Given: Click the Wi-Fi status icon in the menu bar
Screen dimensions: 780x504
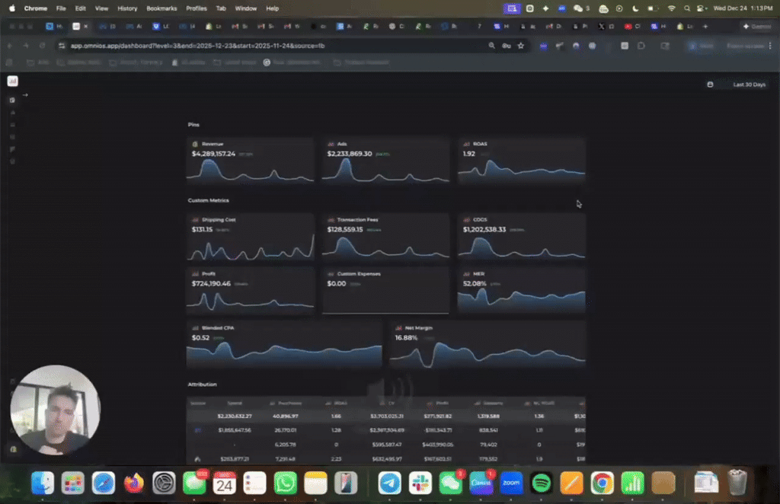Looking at the screenshot, I should coord(672,8).
